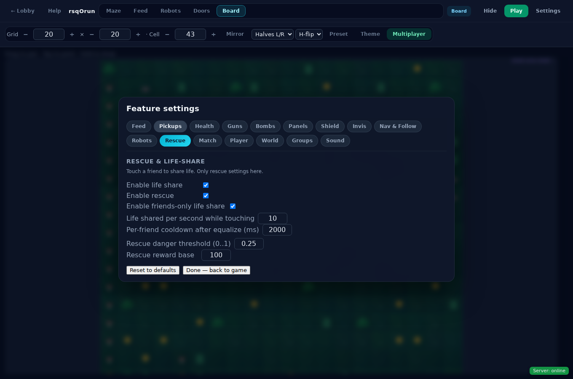The width and height of the screenshot is (573, 379).
Task: Open the Sound settings tab
Action: (x=335, y=141)
